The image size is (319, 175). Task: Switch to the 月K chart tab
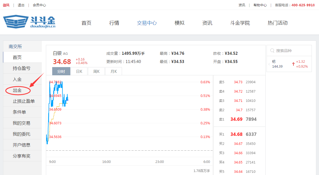point(113,71)
